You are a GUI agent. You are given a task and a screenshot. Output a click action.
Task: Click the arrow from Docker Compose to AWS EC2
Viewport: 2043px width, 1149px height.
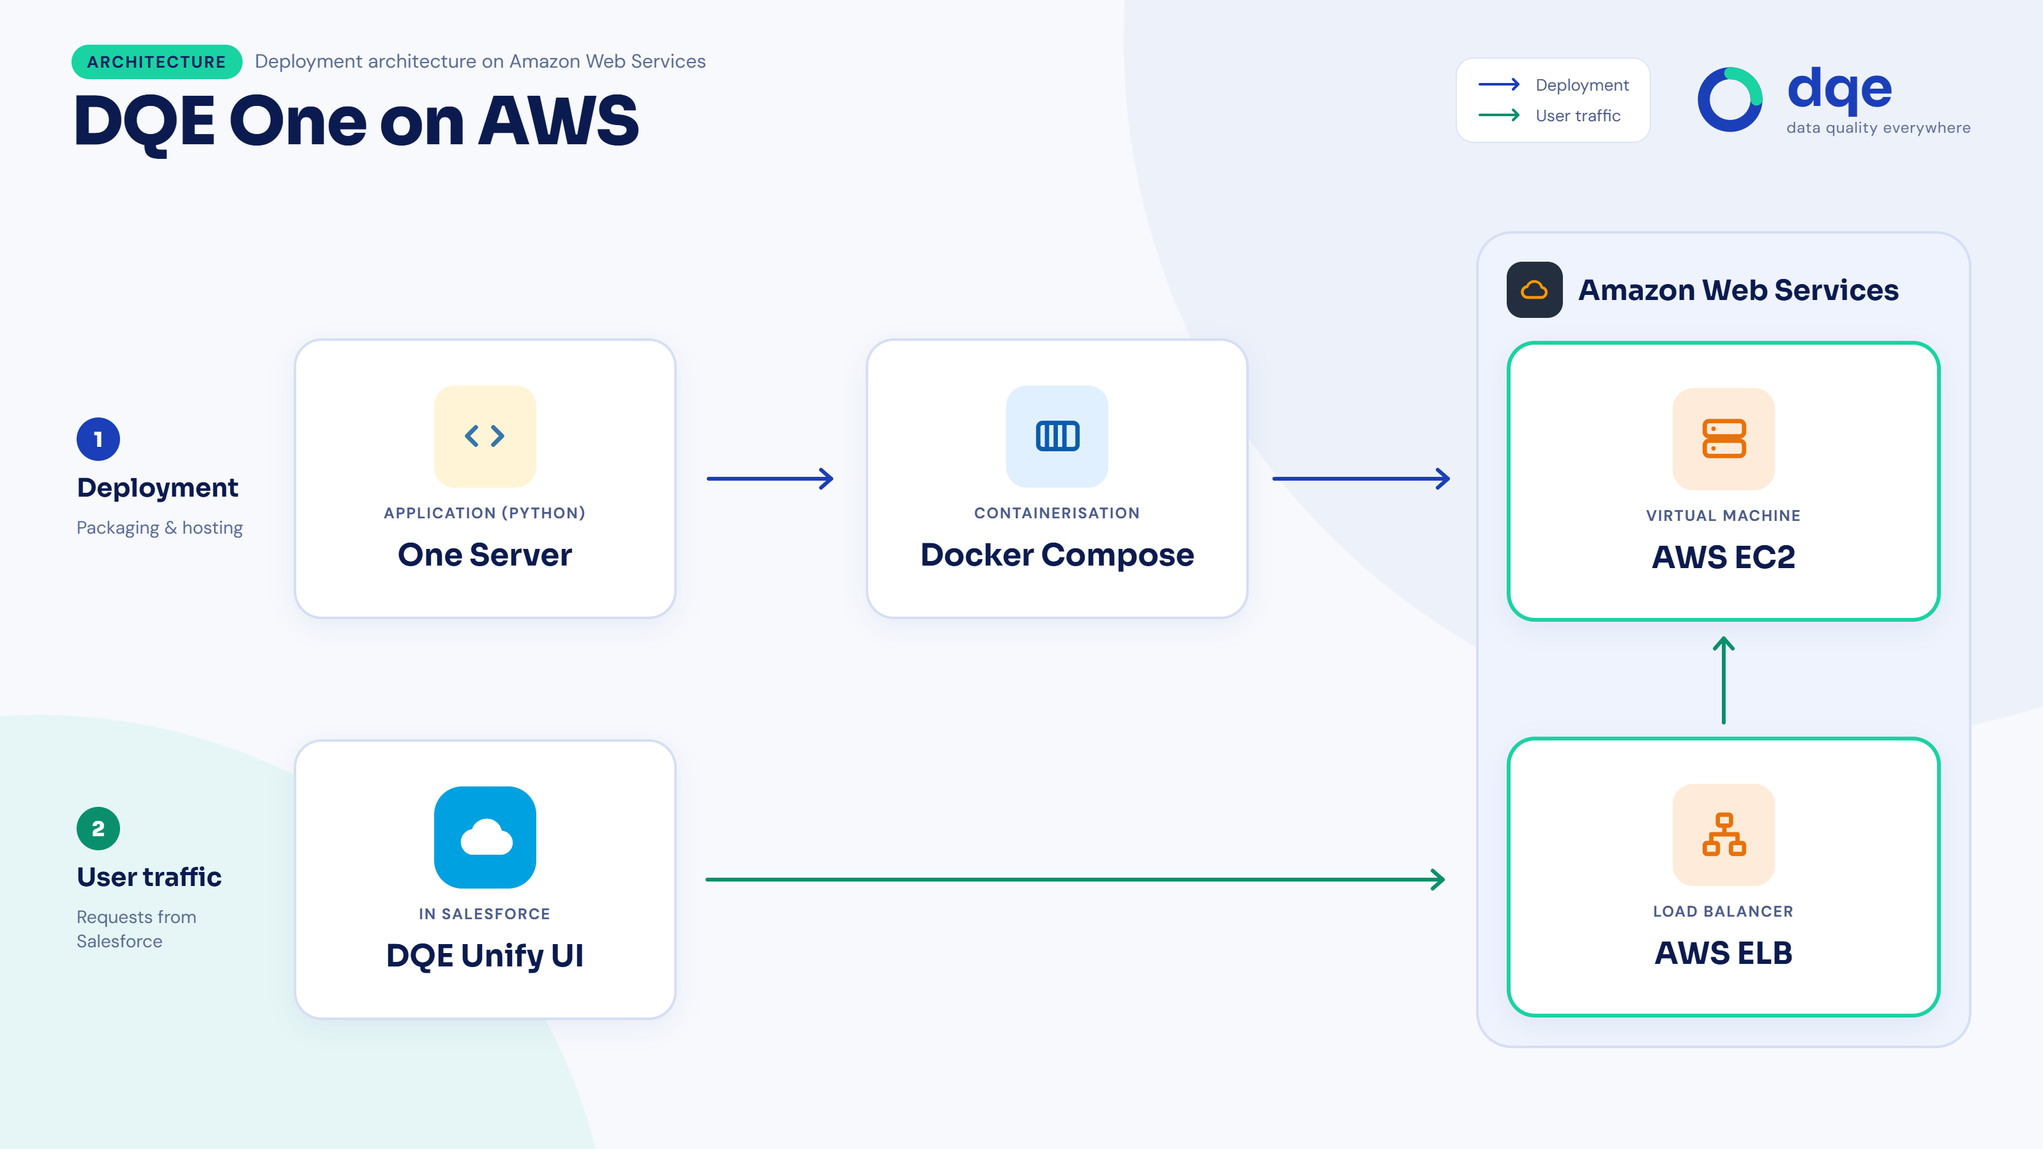point(1362,479)
